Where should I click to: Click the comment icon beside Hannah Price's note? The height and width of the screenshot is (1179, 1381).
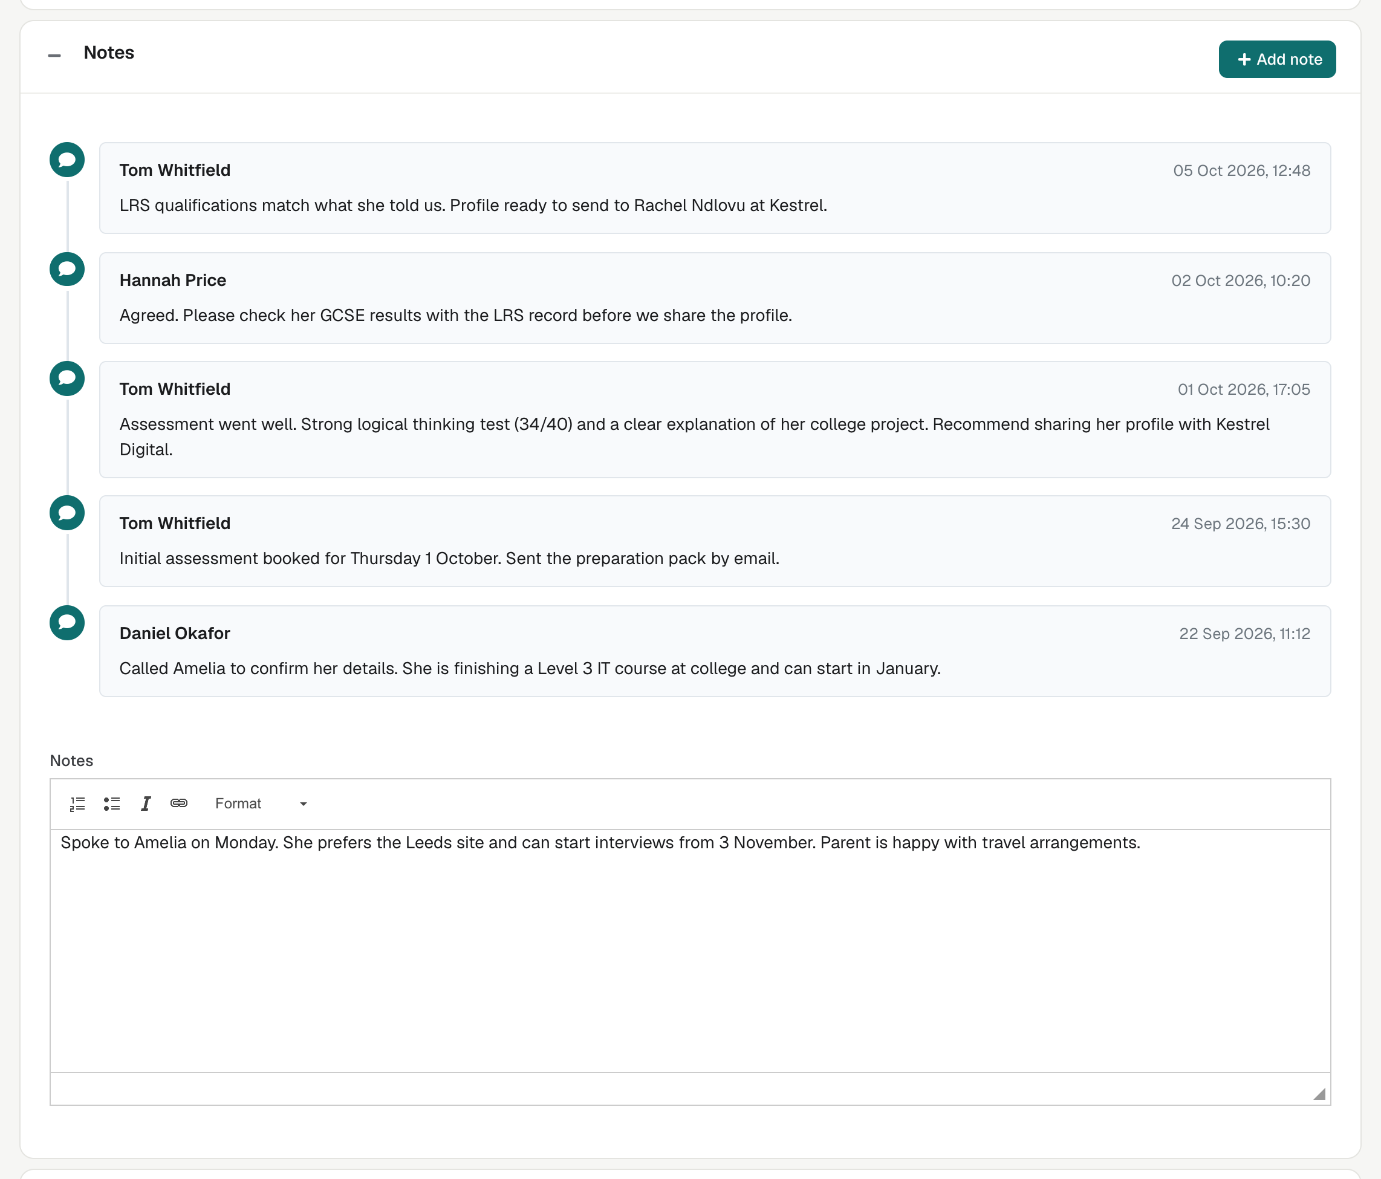[67, 269]
